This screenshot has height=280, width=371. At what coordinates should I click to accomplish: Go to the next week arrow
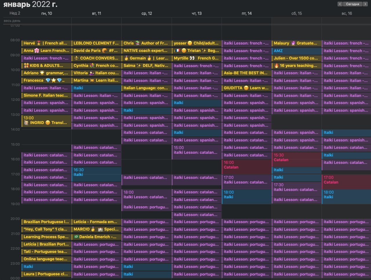[x=365, y=4]
